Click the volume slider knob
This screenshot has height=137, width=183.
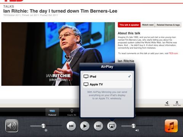coord(133,126)
